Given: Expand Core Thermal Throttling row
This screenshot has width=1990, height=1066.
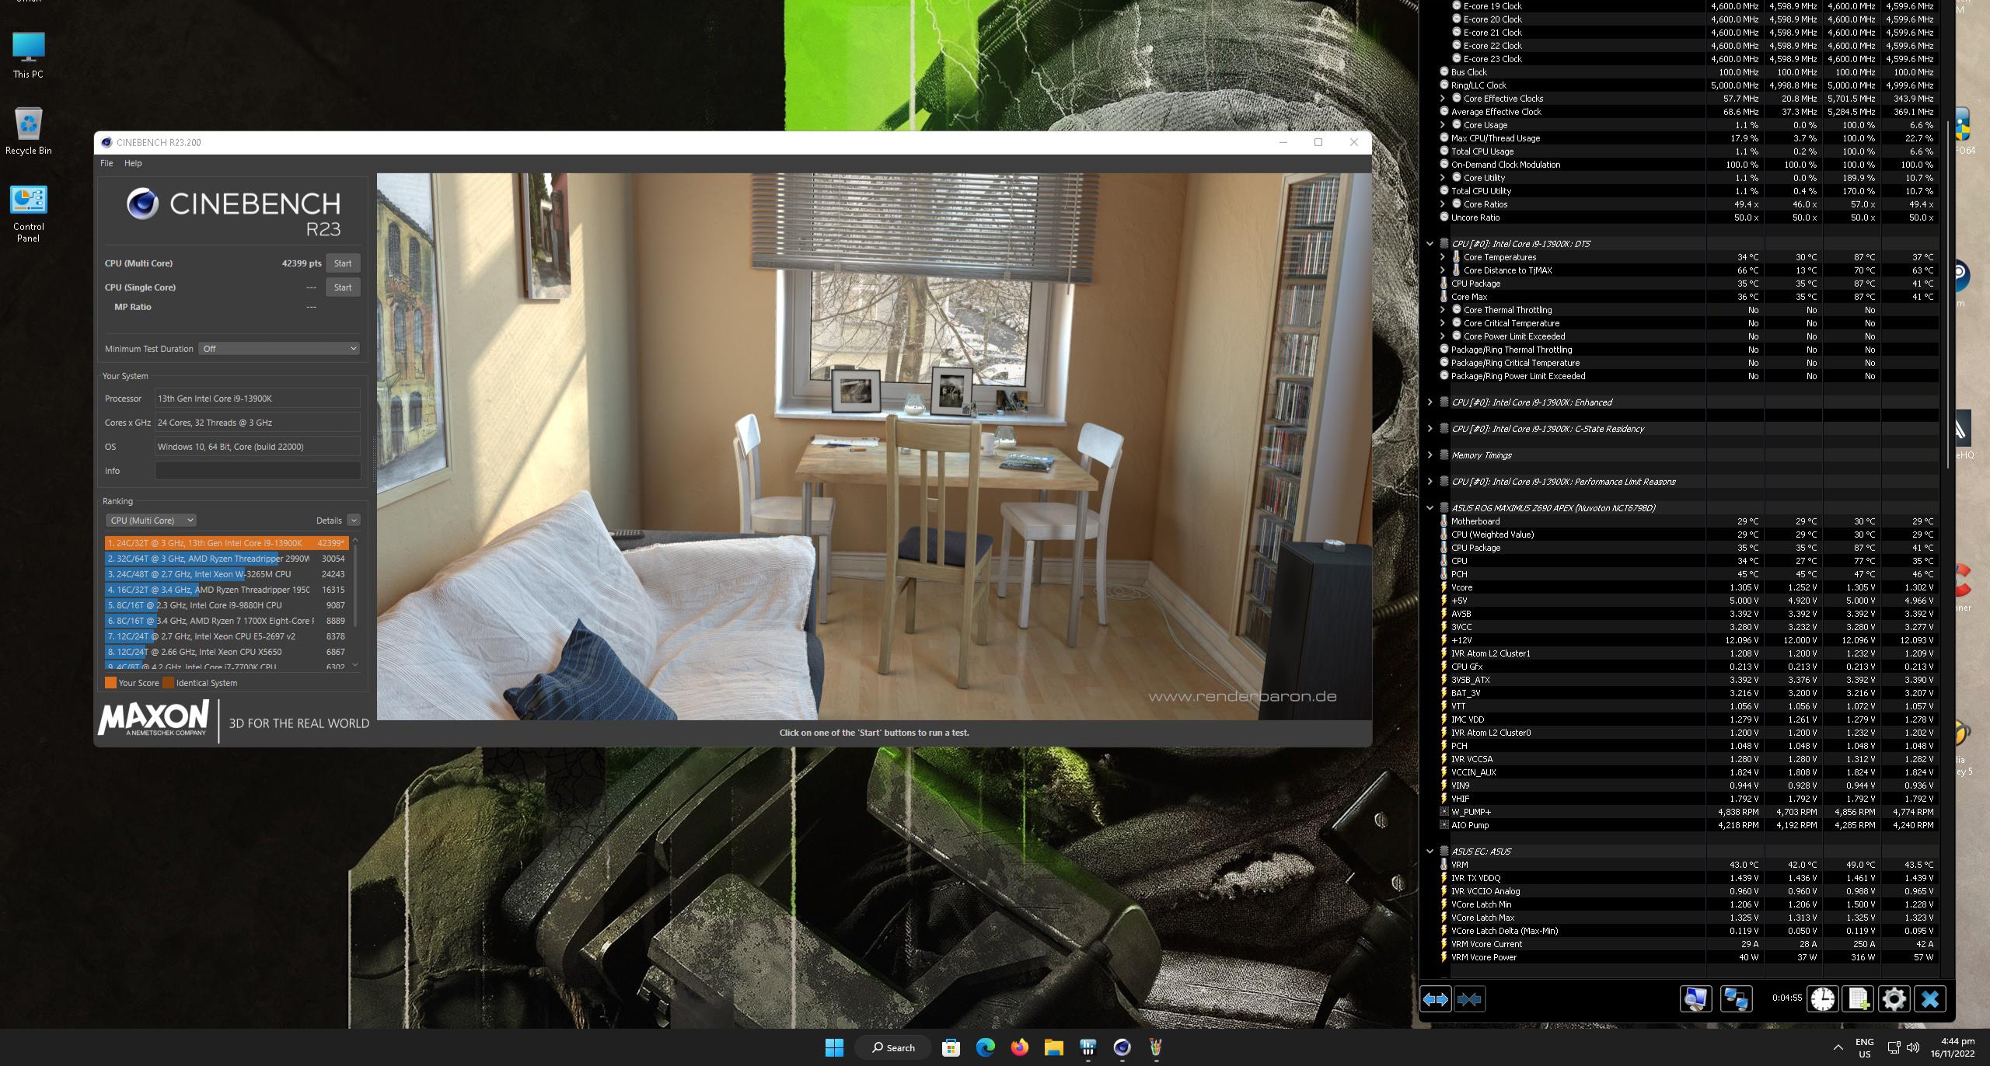Looking at the screenshot, I should (x=1443, y=310).
